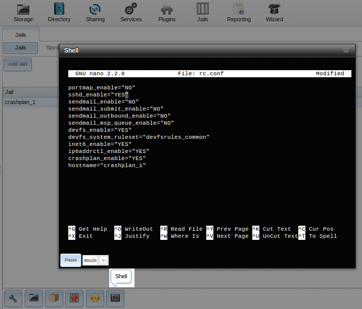
Task: Click the GNU nano 2.2.6 title text
Action: 100,74
